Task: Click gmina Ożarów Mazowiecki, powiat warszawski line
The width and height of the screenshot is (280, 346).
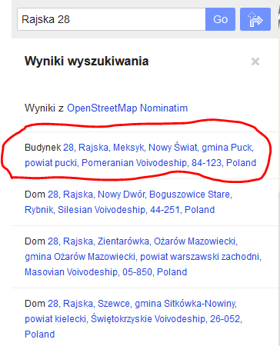Action: pyautogui.click(x=143, y=257)
